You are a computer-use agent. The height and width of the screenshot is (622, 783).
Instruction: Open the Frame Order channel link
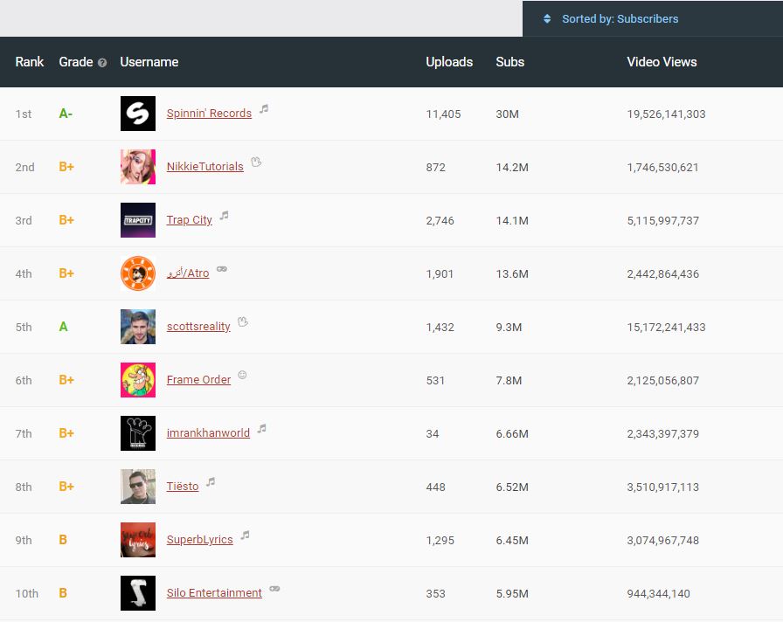point(198,380)
